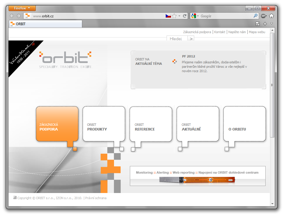Open the Adblock Plus menu
Viewport: 285px width, 215px height.
pos(264,16)
